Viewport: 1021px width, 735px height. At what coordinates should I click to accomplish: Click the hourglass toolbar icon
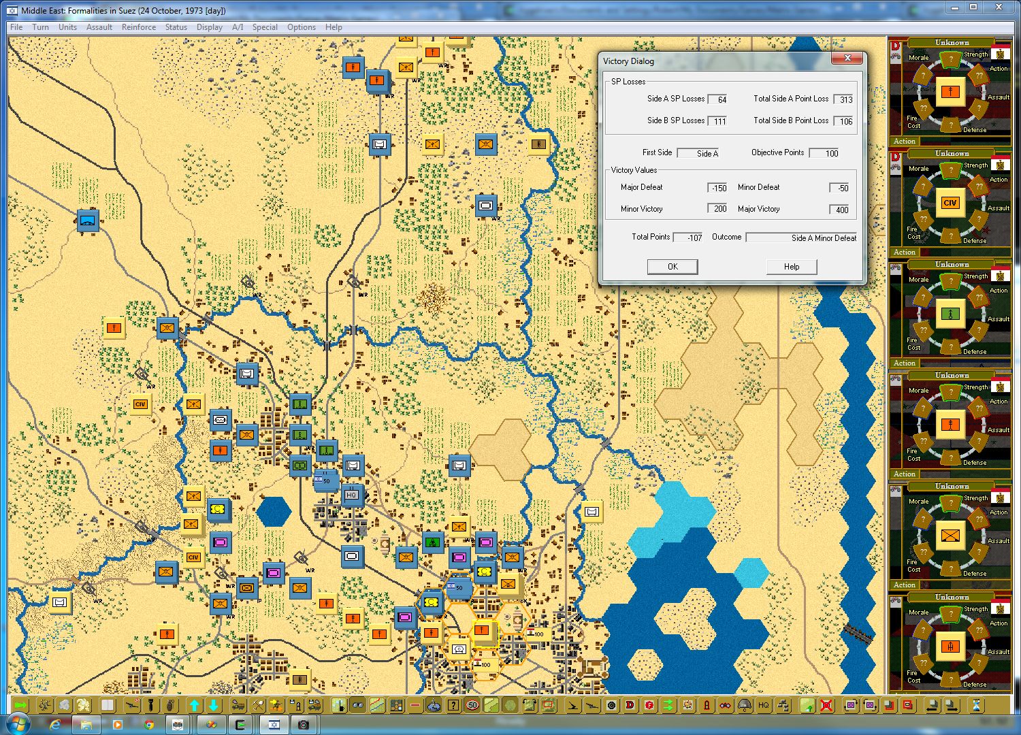coord(977,705)
